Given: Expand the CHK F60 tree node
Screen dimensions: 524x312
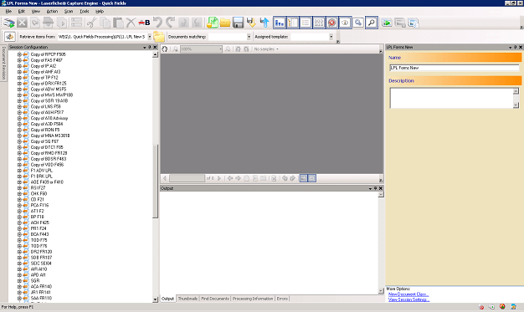Looking at the screenshot, I should click(19, 194).
